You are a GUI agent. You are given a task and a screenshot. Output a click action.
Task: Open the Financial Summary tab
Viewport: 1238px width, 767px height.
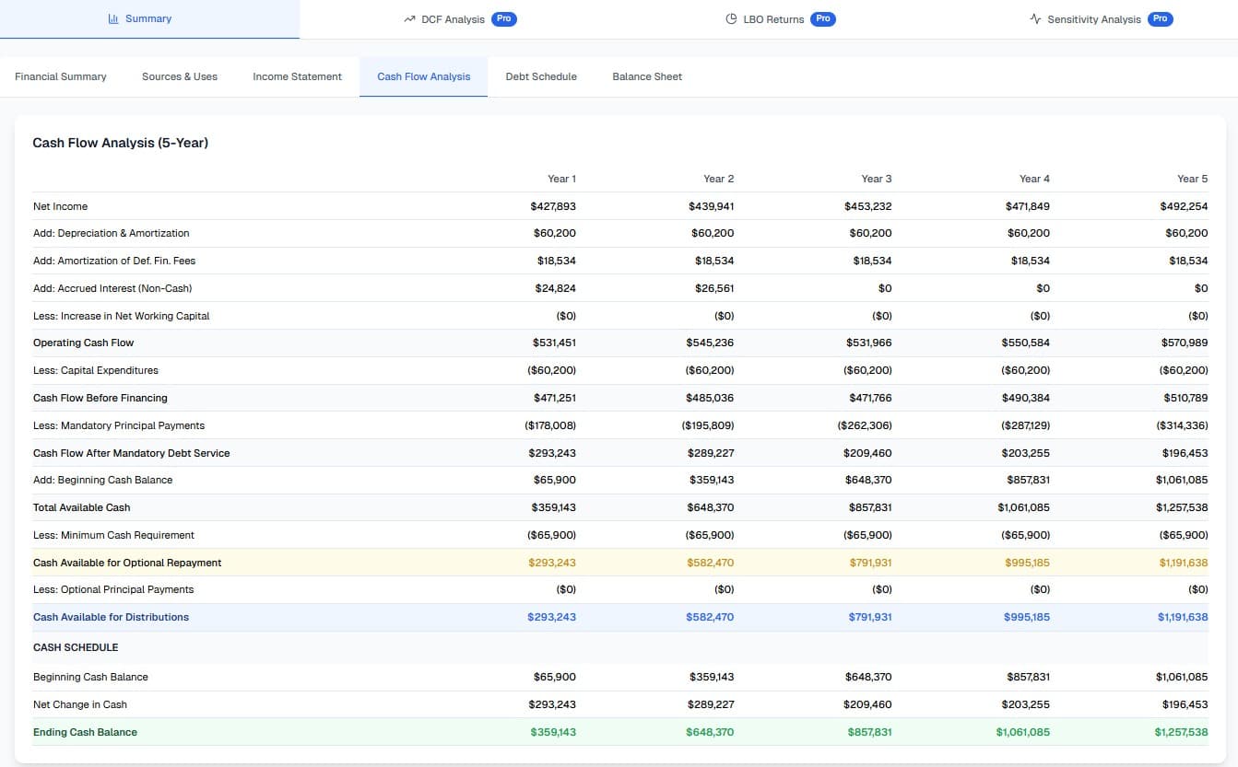pos(61,76)
